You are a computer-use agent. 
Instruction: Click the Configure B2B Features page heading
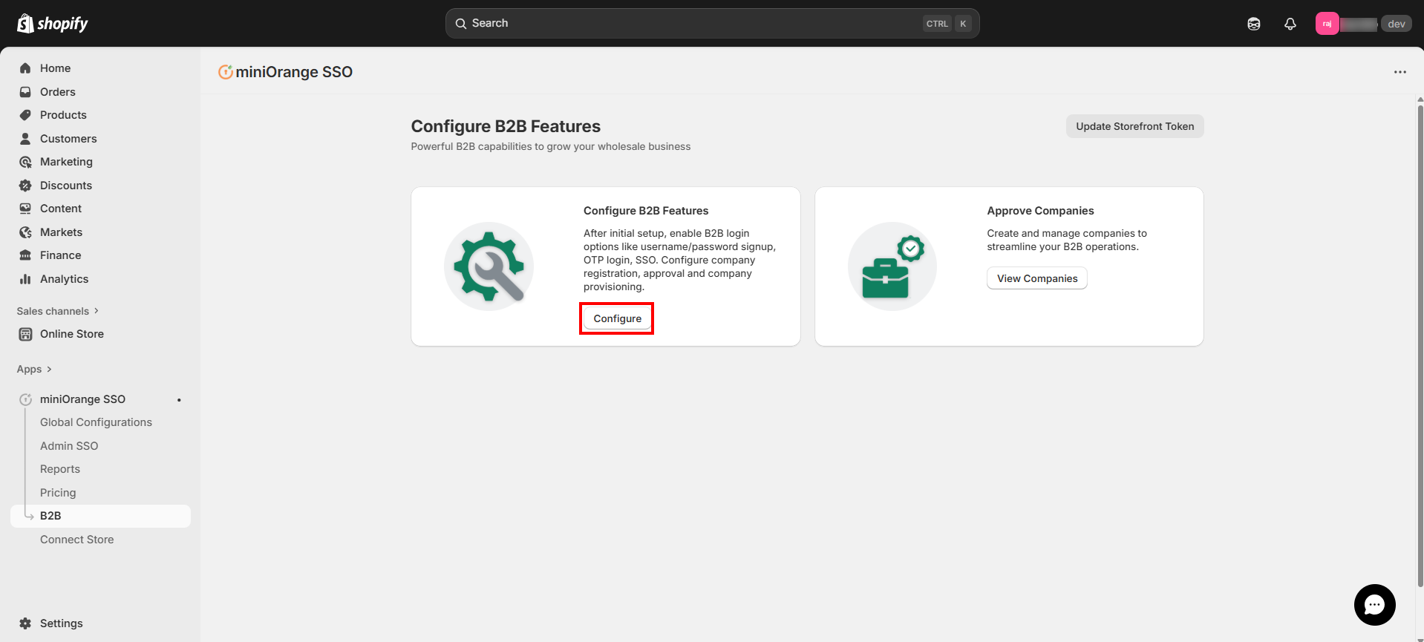tap(506, 126)
